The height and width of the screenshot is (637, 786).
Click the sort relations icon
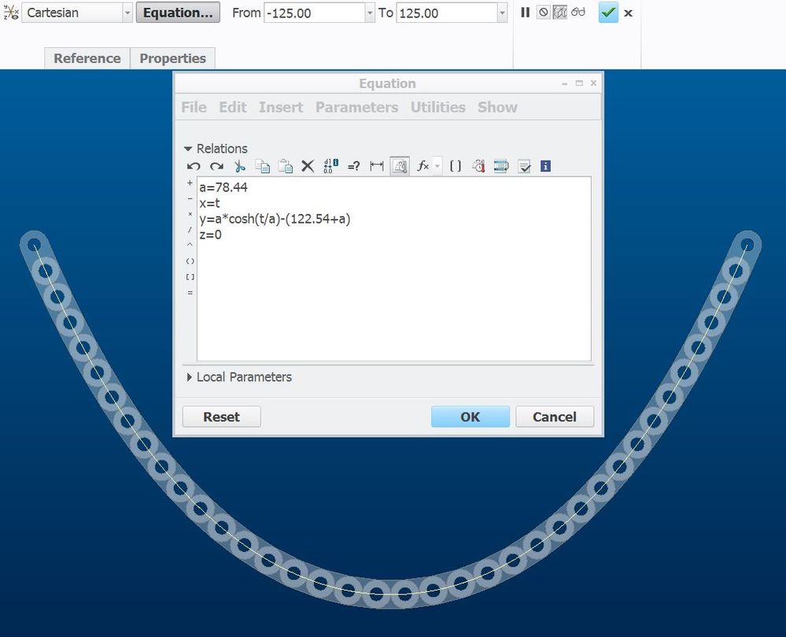click(500, 166)
